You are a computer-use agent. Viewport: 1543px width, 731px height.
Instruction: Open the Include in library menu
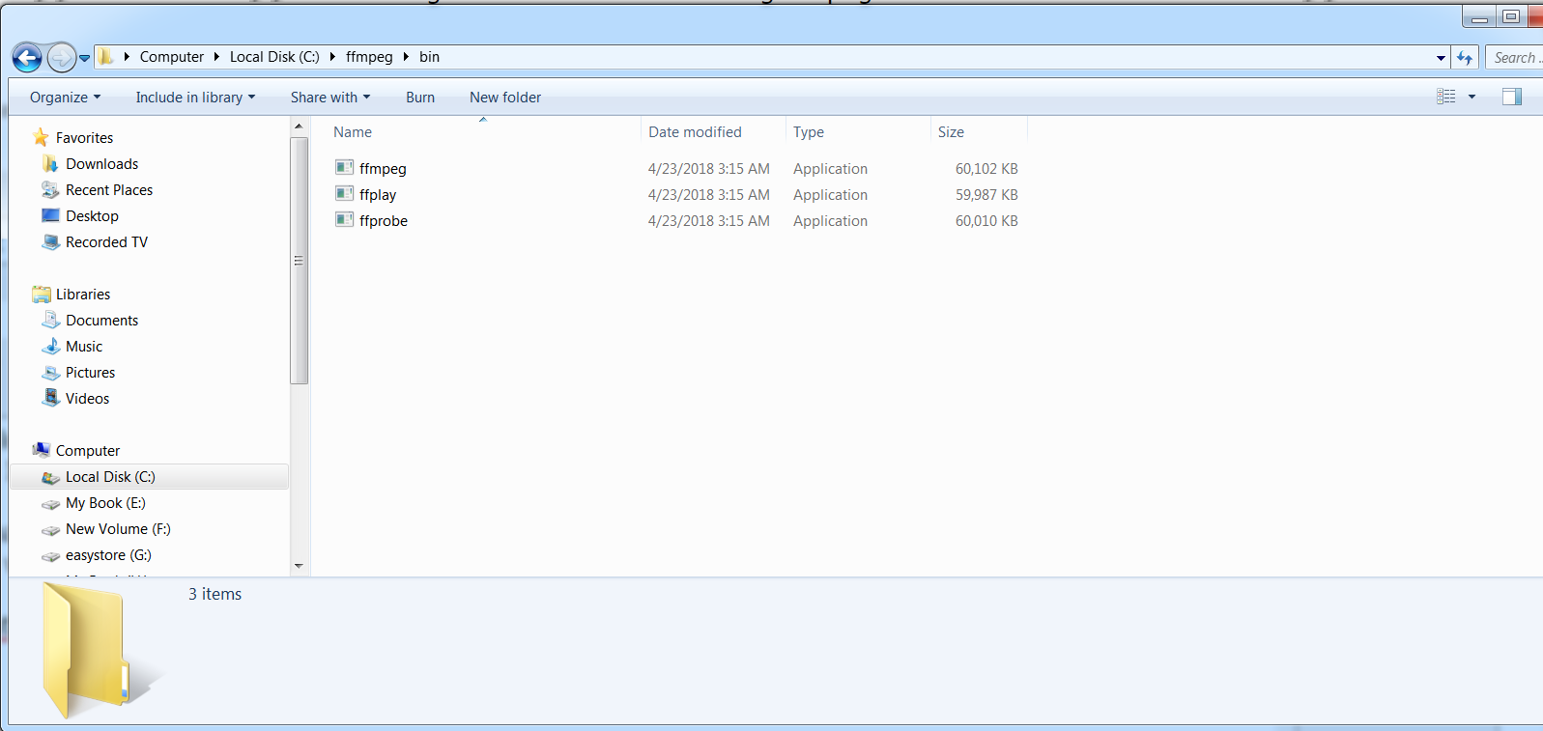pos(195,98)
